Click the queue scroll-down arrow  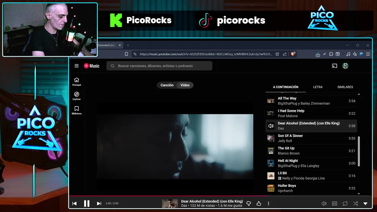point(359,194)
